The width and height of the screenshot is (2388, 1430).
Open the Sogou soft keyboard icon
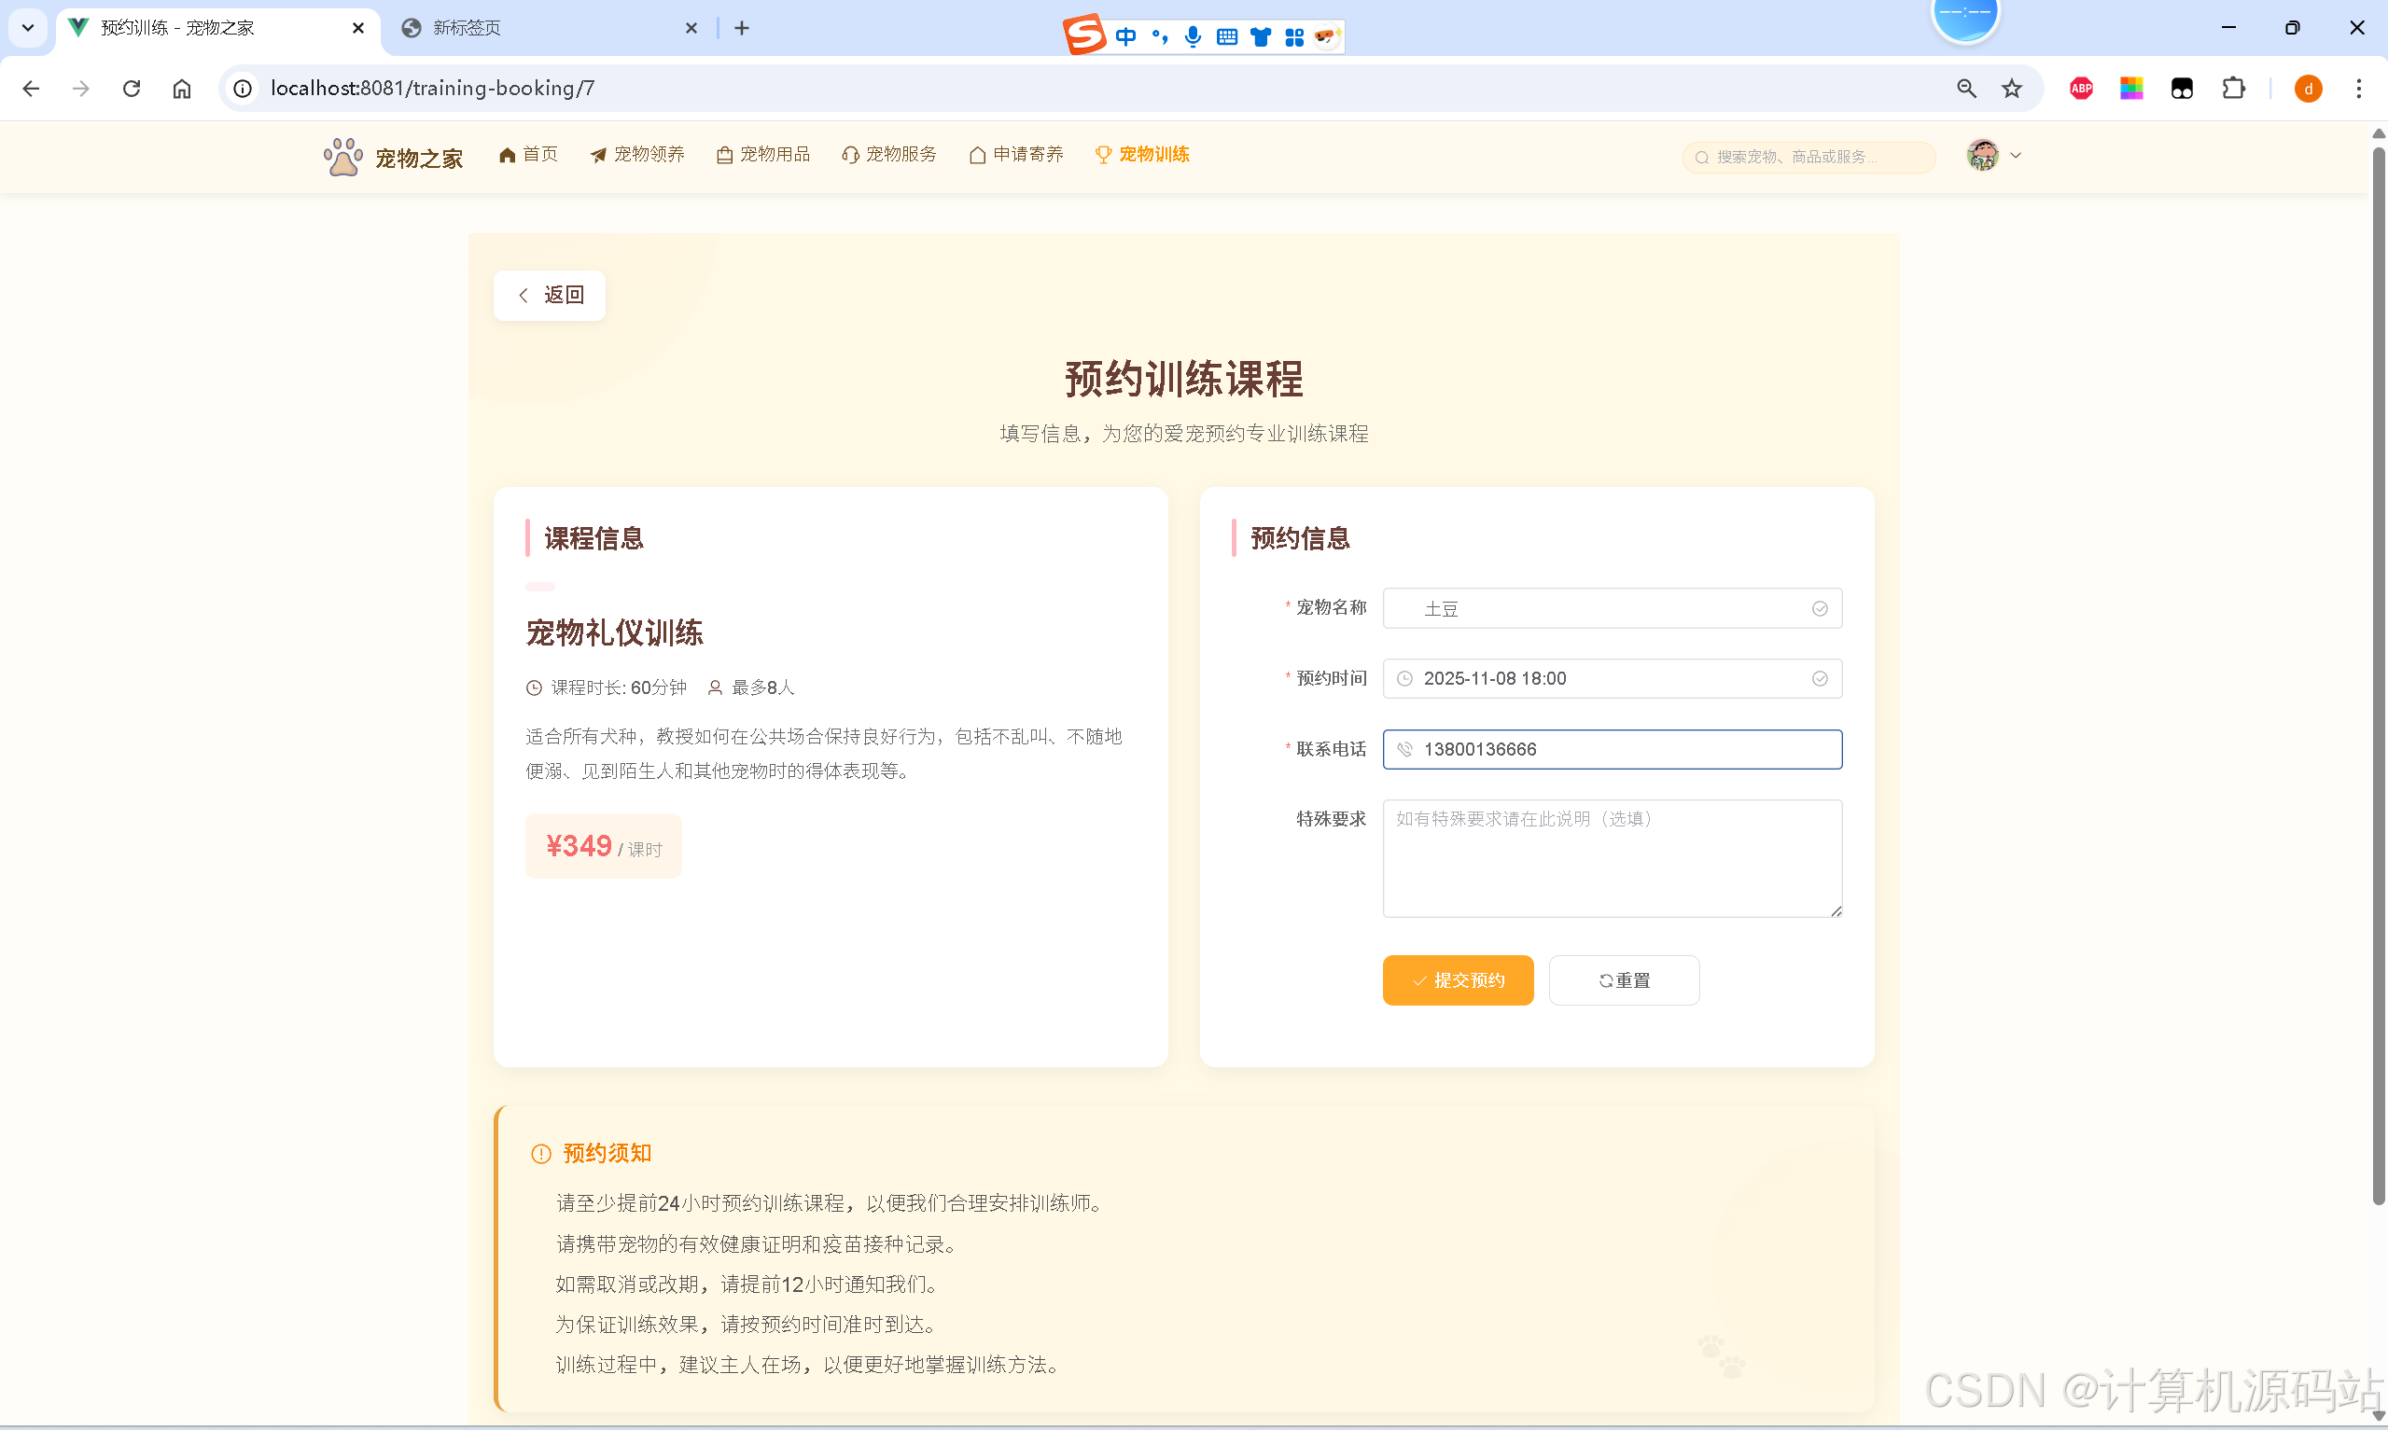tap(1227, 36)
